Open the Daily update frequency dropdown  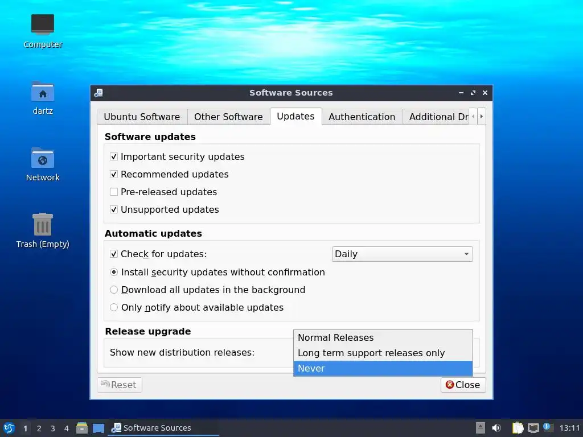[x=402, y=254]
